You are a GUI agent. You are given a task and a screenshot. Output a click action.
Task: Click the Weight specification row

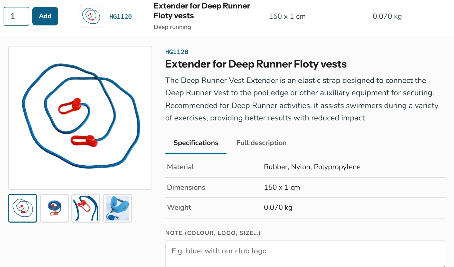click(x=306, y=207)
